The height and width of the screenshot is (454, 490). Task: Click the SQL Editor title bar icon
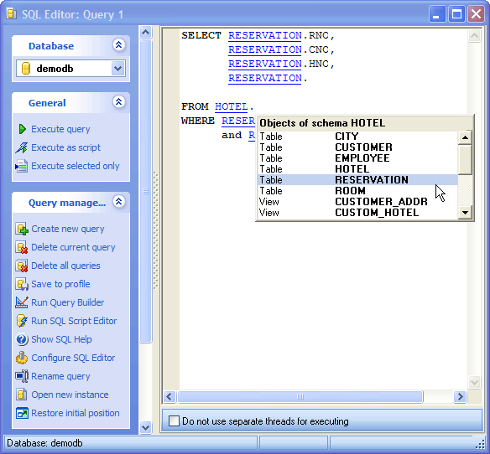coord(12,13)
